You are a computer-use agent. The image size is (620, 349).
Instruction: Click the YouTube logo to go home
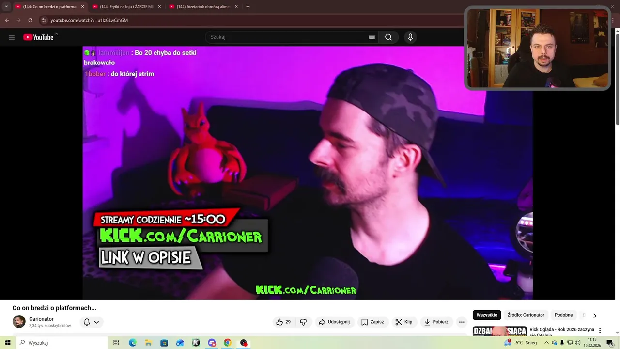coord(38,37)
